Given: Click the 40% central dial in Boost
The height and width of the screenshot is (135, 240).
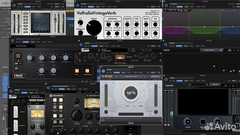Looking at the screenshot, I should 131,92.
